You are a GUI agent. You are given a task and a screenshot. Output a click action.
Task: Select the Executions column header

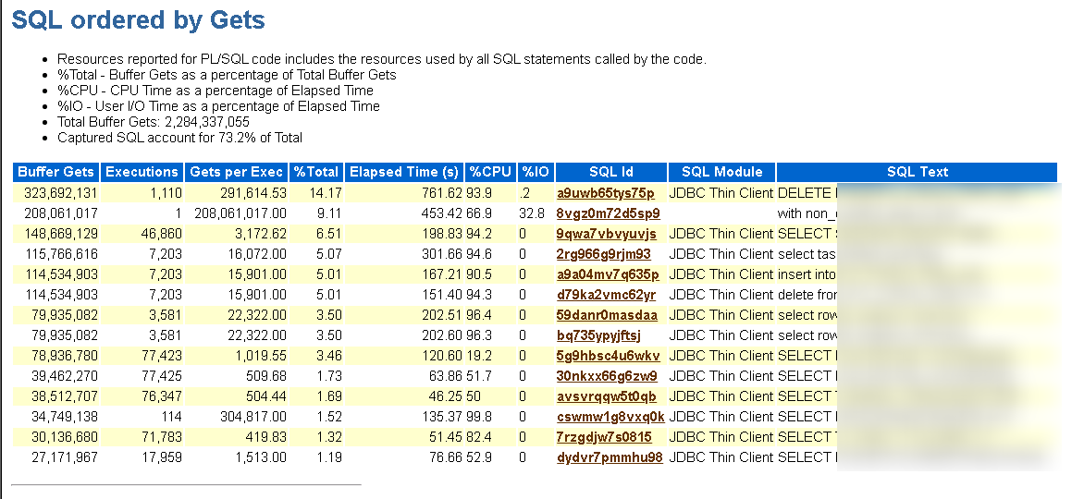point(142,172)
